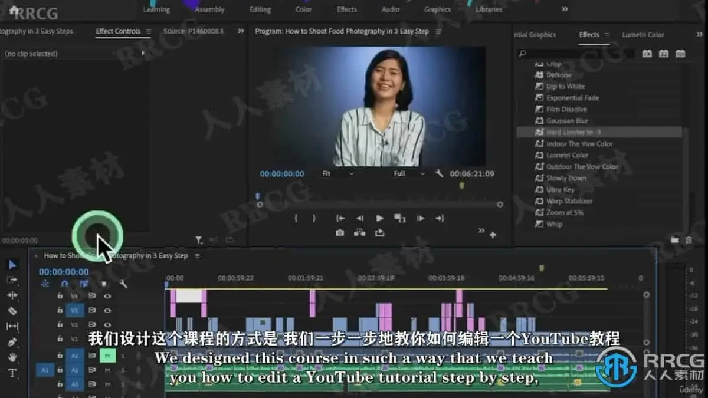Viewport: 708px width, 398px height.
Task: Step Forward 1 Frame
Action: 420,218
